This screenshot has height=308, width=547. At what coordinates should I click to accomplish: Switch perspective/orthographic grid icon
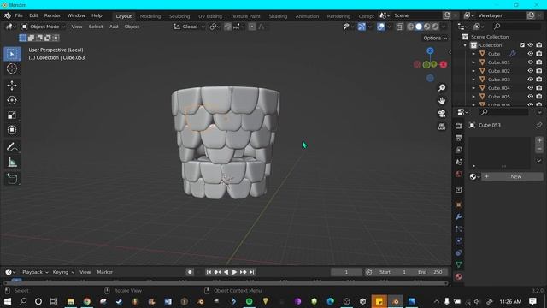442,127
